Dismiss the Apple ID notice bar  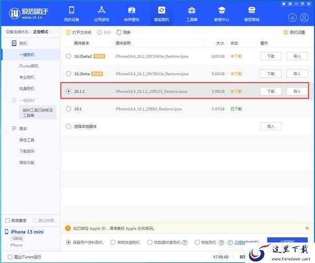tap(307, 228)
